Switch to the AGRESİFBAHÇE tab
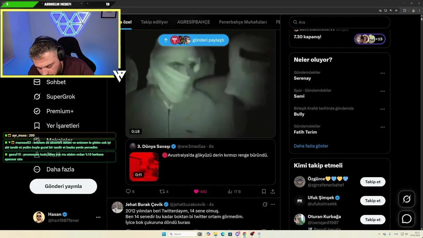 (x=193, y=22)
